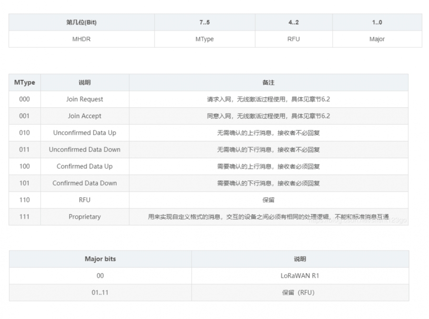Click the Join Request cell
The image size is (429, 319).
tap(84, 99)
